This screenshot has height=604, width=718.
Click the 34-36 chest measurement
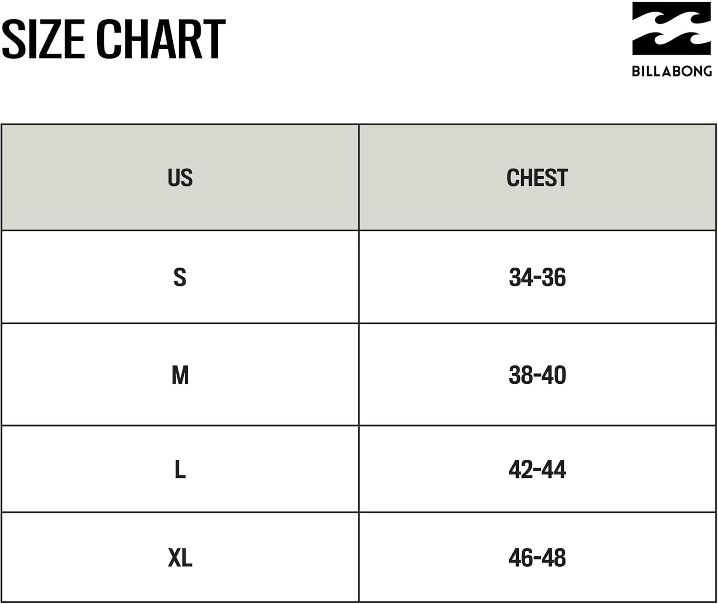coord(538,277)
